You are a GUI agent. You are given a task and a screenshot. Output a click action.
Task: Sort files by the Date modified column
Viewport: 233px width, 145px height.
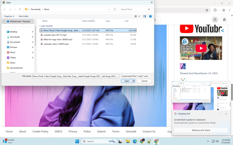pyautogui.click(x=88, y=21)
